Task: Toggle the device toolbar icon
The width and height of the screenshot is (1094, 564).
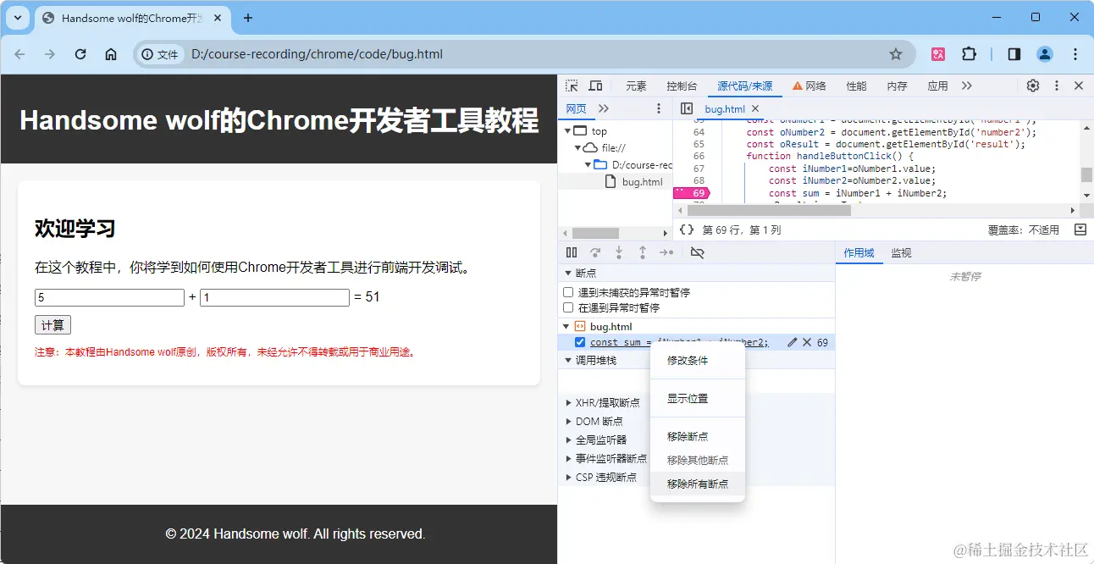Action: coord(595,86)
